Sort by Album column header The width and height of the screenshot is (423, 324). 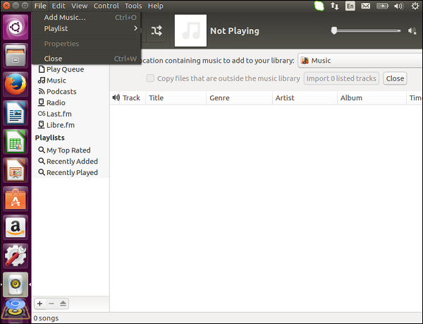(x=372, y=97)
